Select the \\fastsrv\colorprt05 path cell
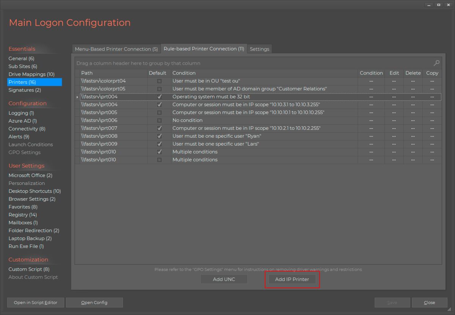455x315 pixels. pos(113,89)
